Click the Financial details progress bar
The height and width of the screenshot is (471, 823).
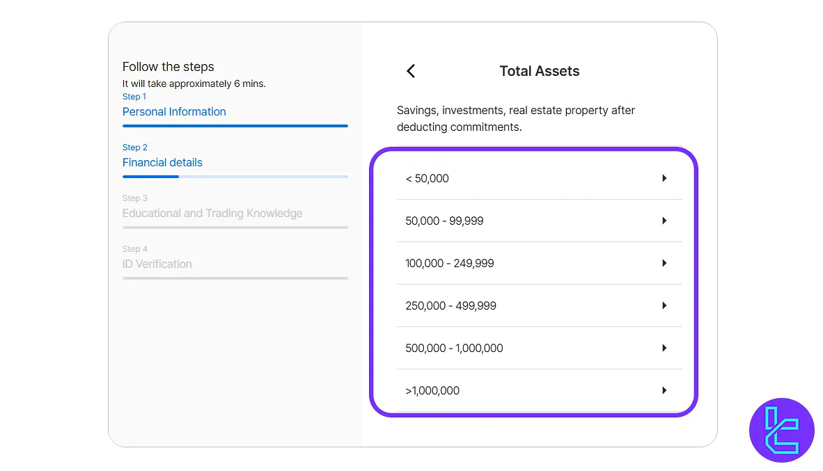pos(235,177)
